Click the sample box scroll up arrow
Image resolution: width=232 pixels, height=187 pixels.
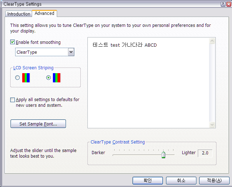pos(212,41)
